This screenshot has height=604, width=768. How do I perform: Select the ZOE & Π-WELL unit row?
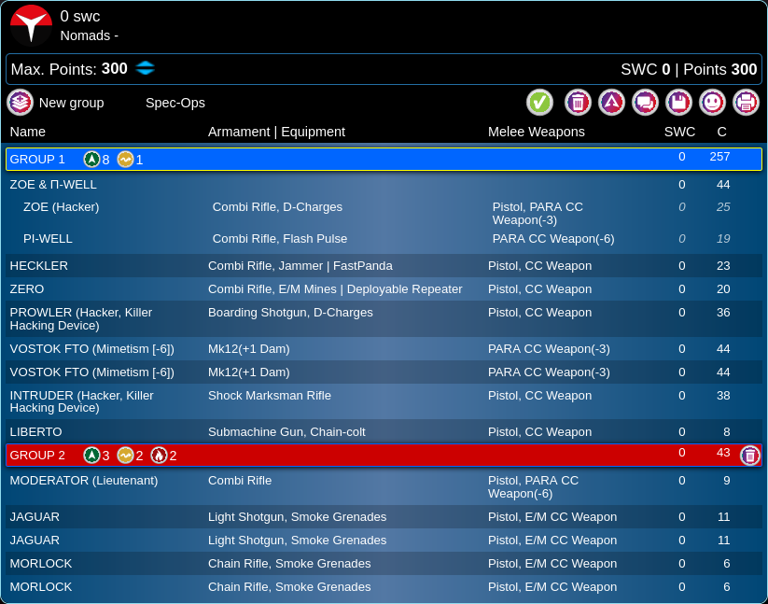(384, 185)
